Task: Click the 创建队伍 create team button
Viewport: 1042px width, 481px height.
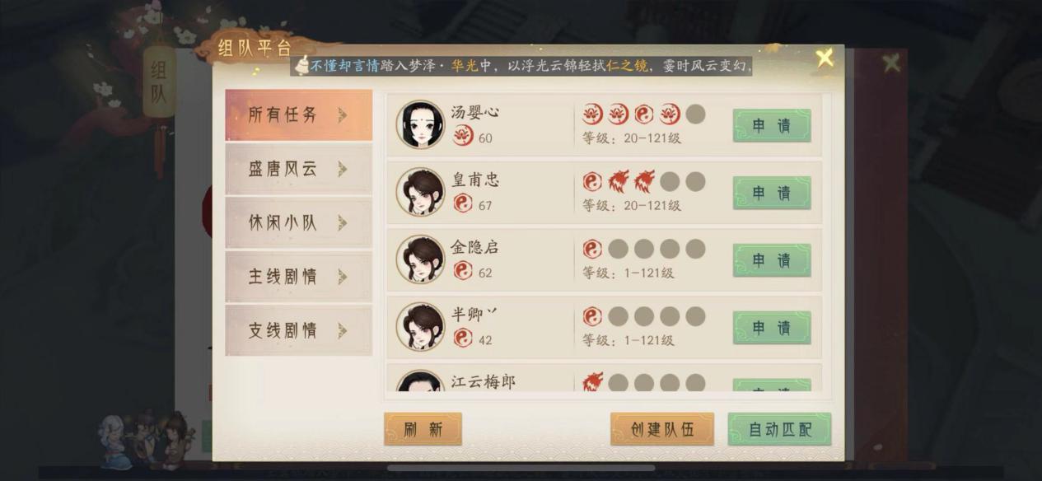Action: pos(662,429)
